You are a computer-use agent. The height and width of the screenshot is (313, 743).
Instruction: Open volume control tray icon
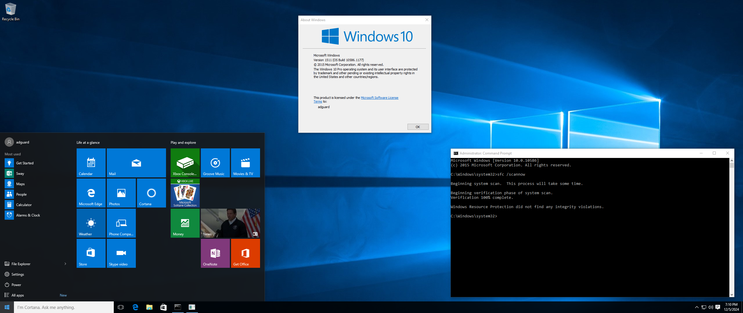pyautogui.click(x=710, y=307)
